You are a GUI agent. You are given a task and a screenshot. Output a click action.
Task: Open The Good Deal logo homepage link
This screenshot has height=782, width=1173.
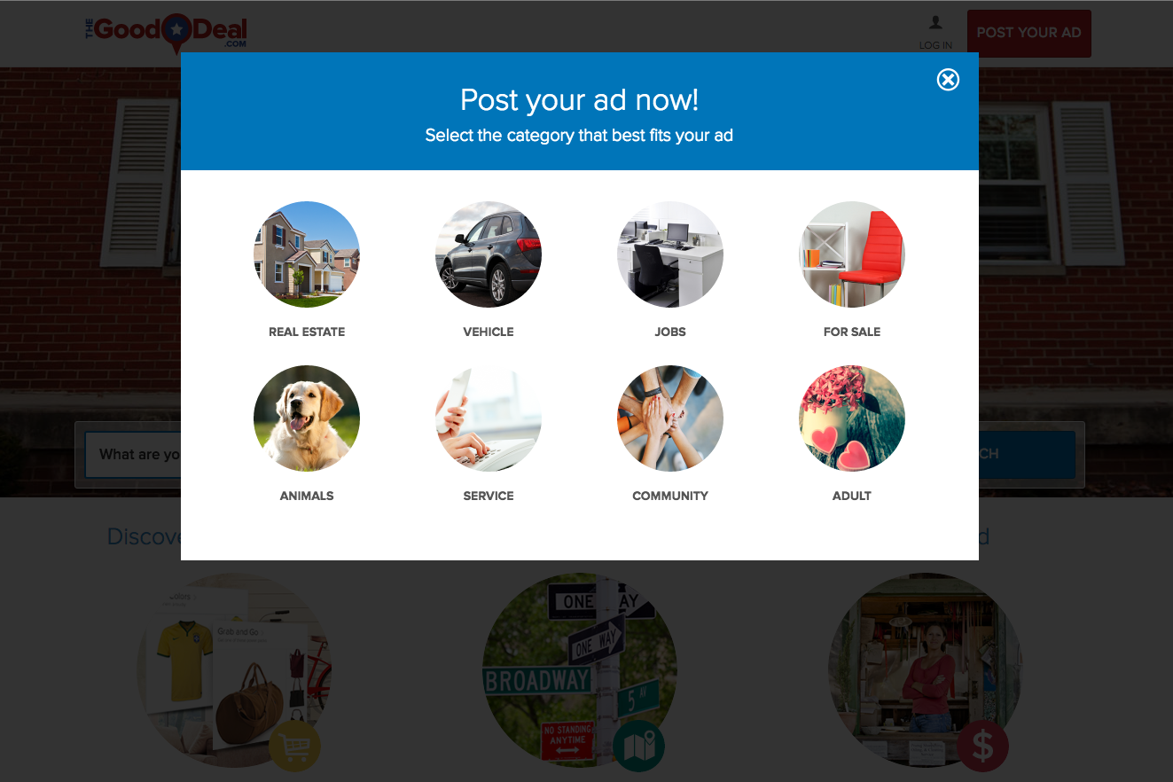click(x=166, y=34)
